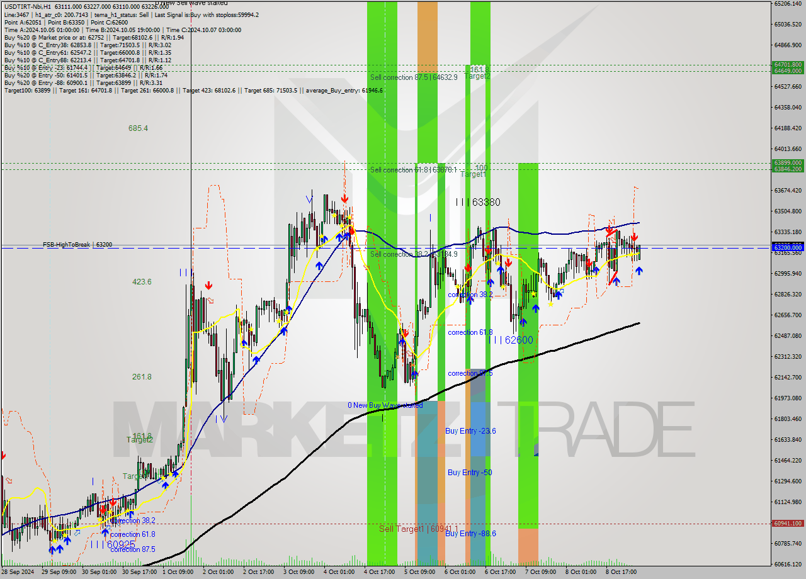The height and width of the screenshot is (579, 806).
Task: Click the 'Line:3467' indicator status line
Action: click(131, 14)
